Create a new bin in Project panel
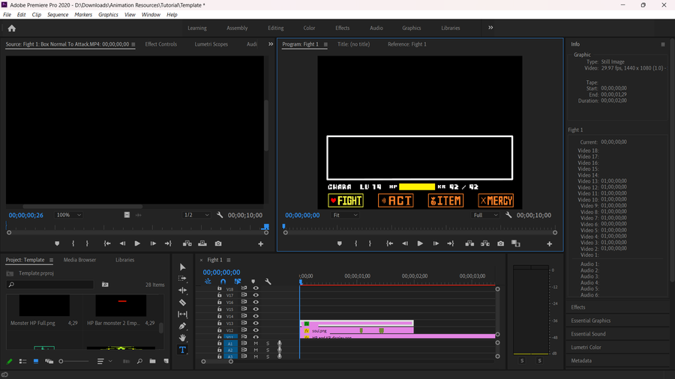 point(152,361)
